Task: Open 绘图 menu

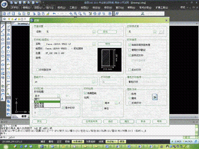Action: (x=85, y=8)
